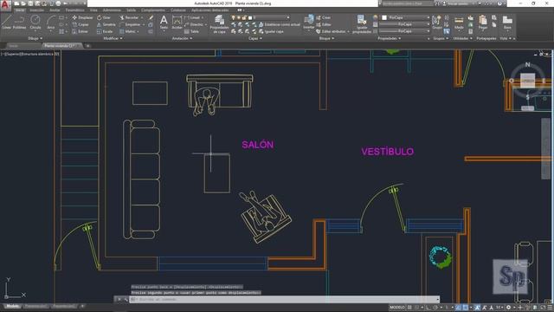
Task: Open the Salida ribbon tab
Action: [131, 10]
